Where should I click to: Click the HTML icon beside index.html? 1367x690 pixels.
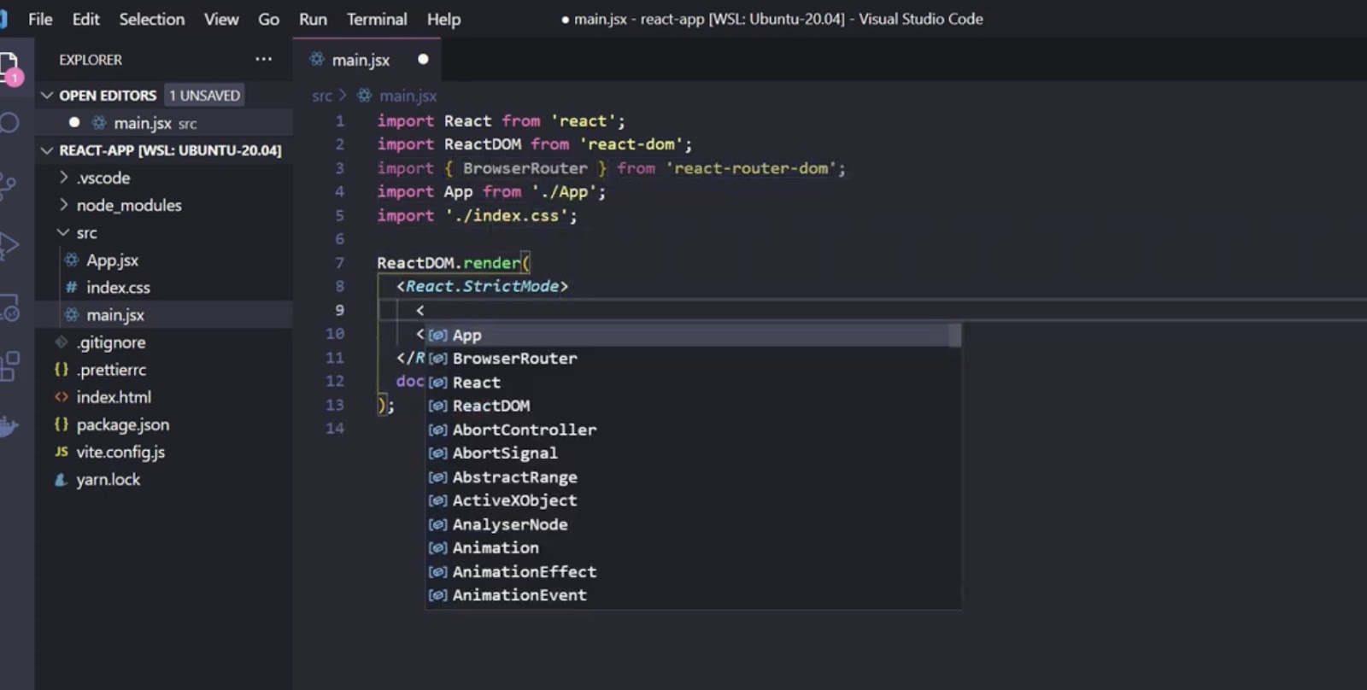coord(62,396)
